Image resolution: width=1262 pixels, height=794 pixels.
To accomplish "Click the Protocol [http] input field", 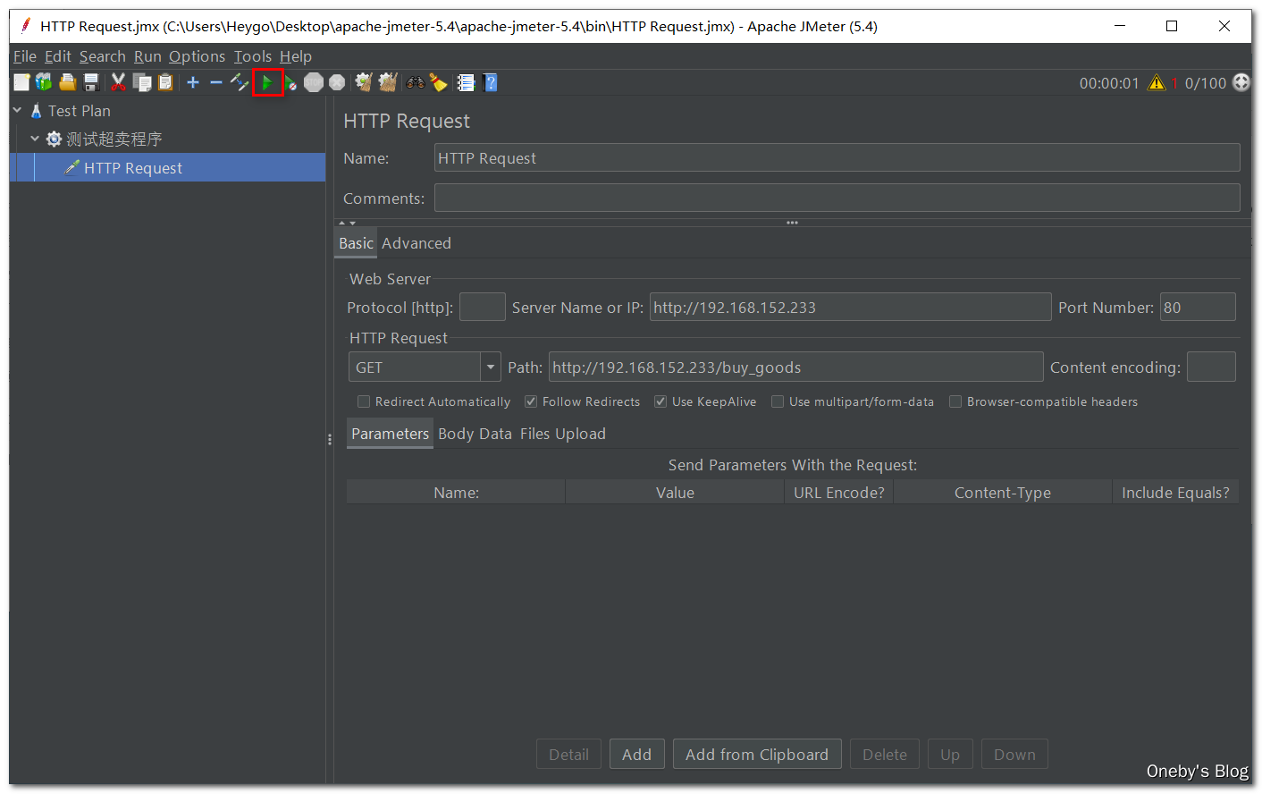I will [x=483, y=307].
